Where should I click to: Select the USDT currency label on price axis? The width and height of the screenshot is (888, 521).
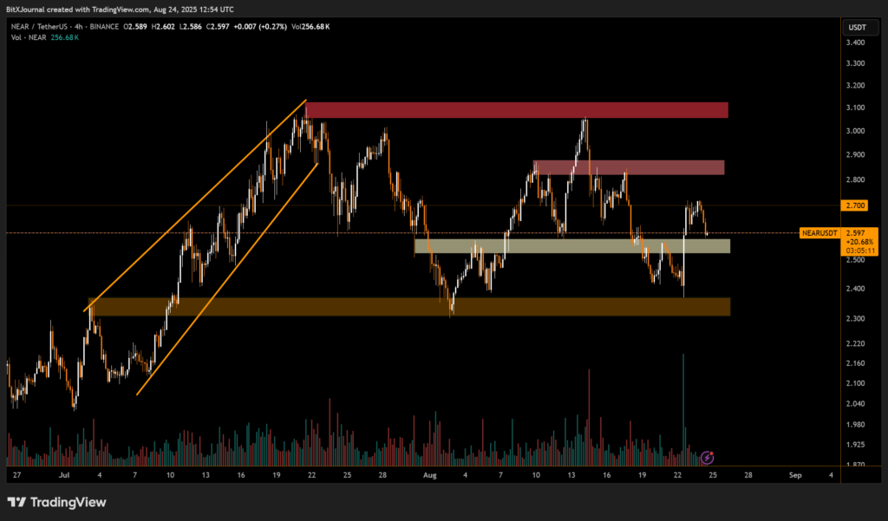855,28
